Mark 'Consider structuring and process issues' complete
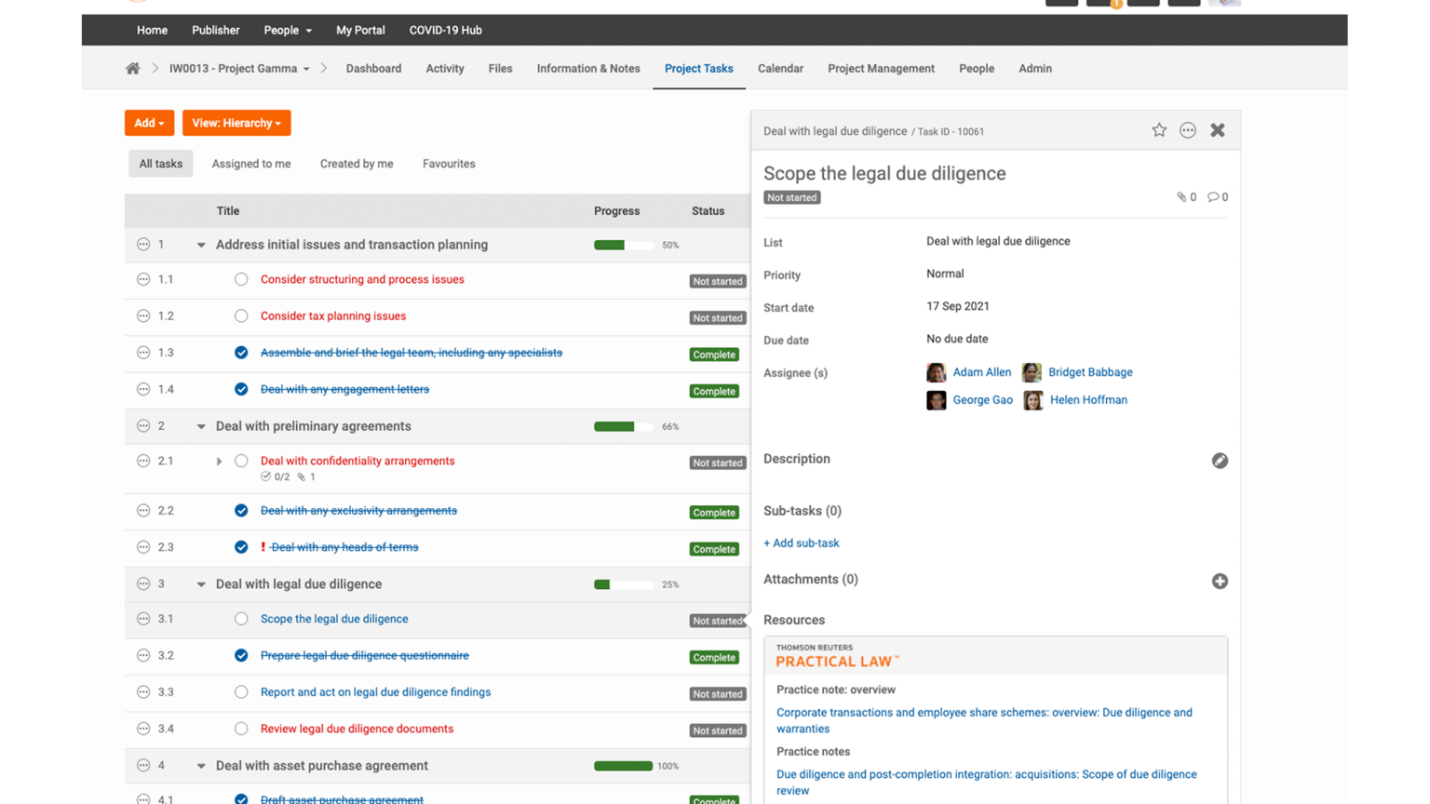Image resolution: width=1430 pixels, height=804 pixels. click(241, 279)
